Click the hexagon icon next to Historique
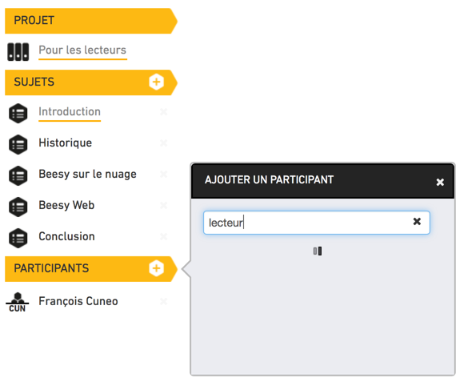The width and height of the screenshot is (460, 382). tap(18, 144)
